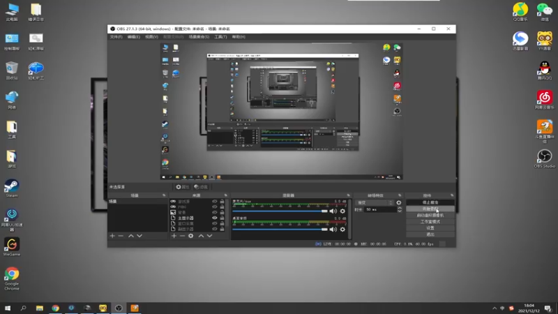Screen dimensions: 558x314
Task: Click the 滤镜 filters button above Sources
Action: pos(201,187)
